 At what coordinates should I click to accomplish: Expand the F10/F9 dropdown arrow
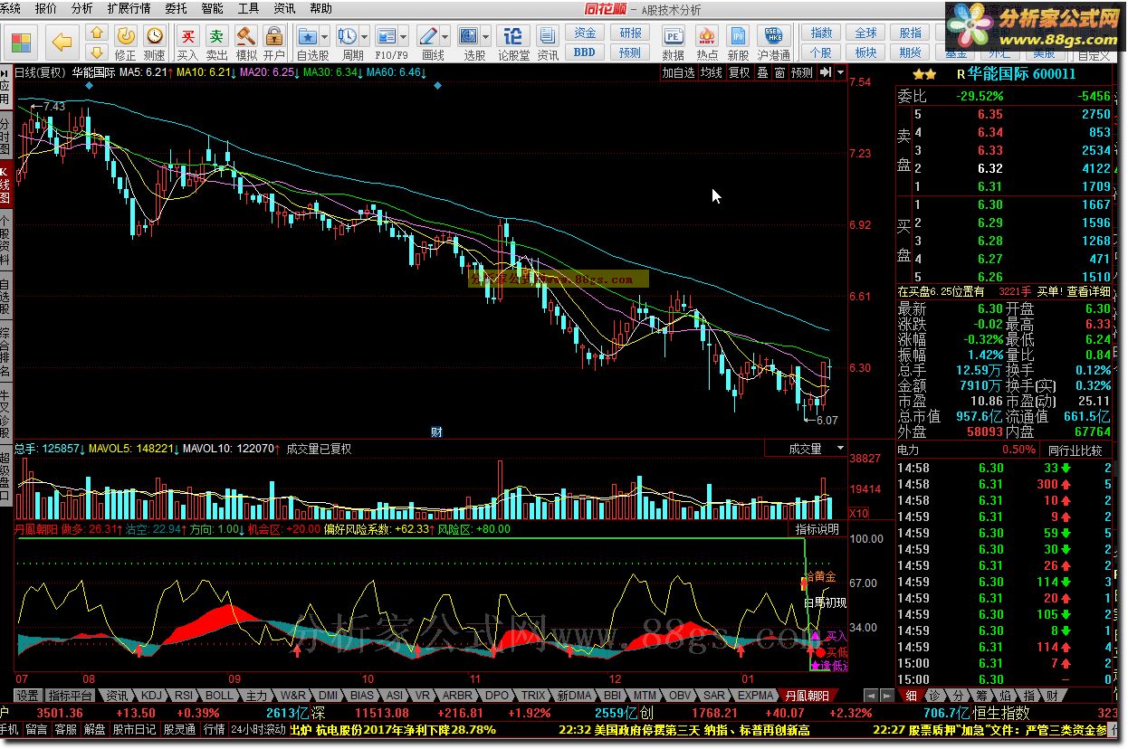click(x=403, y=37)
